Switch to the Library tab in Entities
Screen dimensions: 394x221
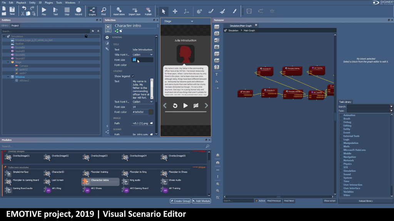coord(5,26)
